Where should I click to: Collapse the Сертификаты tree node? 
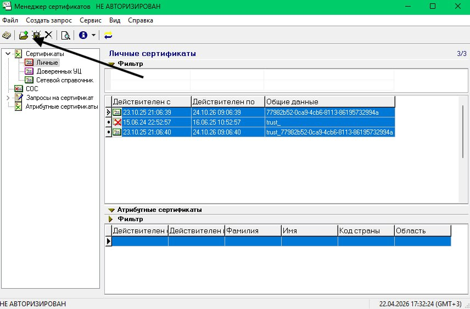tap(8, 54)
